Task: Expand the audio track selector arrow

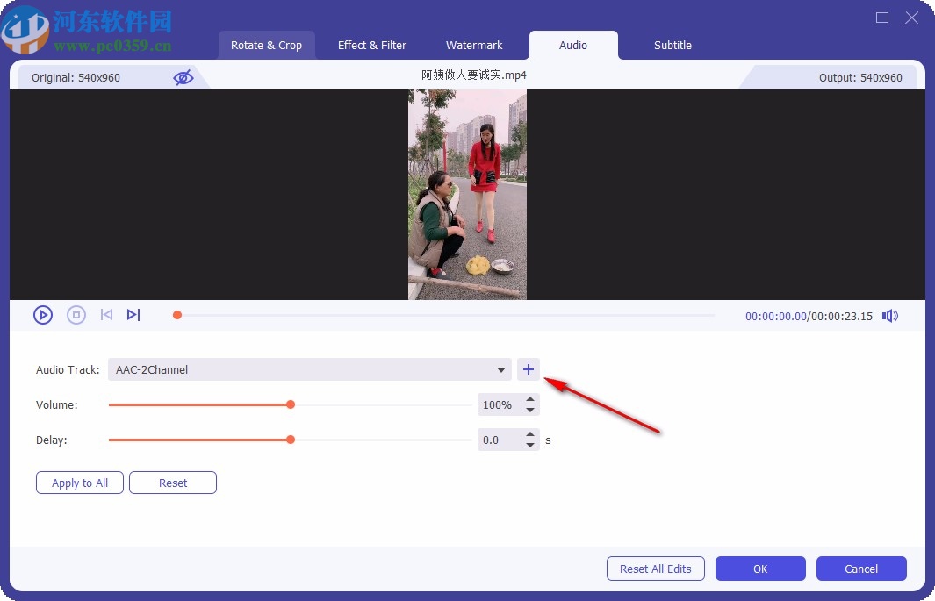Action: pos(500,369)
